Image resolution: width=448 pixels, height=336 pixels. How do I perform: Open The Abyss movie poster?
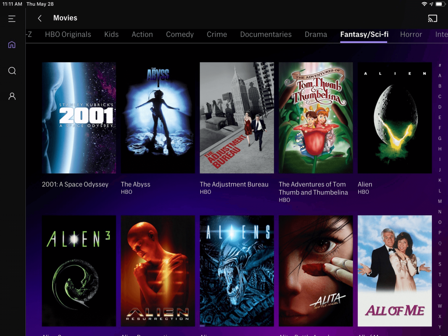pyautogui.click(x=158, y=118)
